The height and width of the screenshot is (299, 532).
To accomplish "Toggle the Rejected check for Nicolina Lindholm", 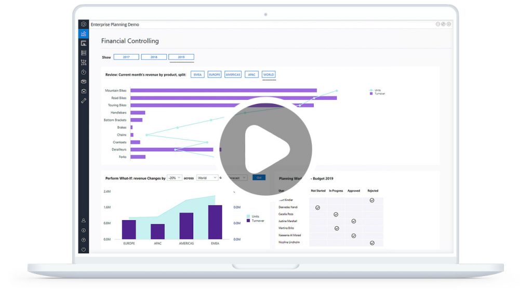I will [372, 243].
